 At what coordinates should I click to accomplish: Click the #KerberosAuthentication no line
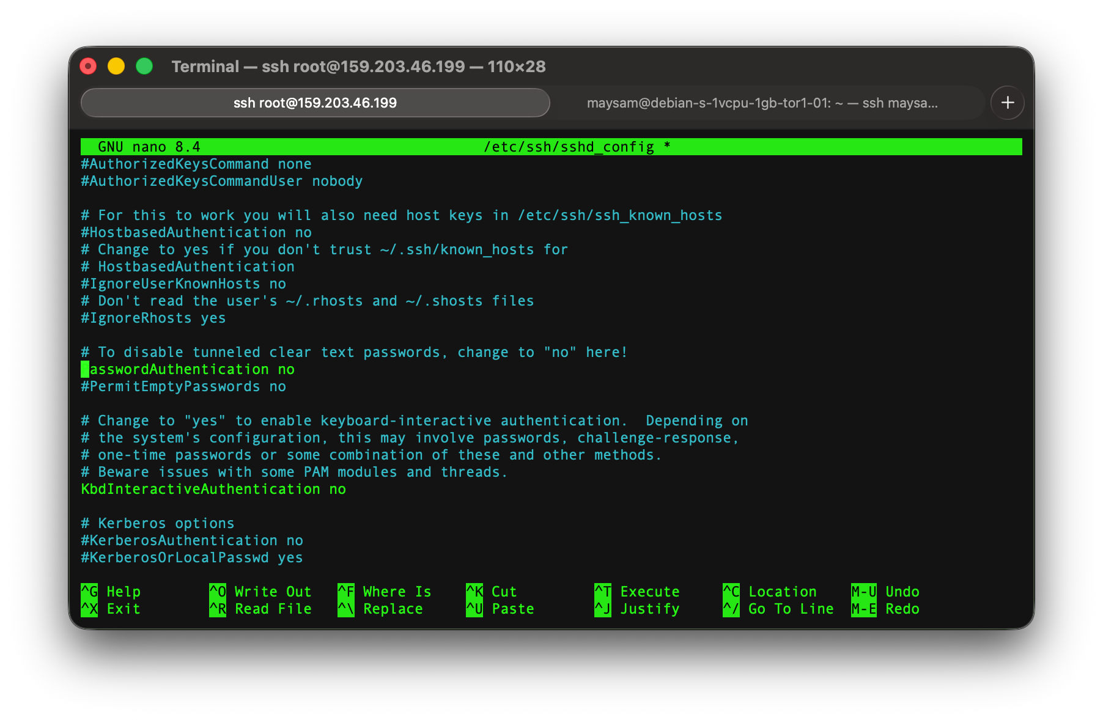(192, 540)
